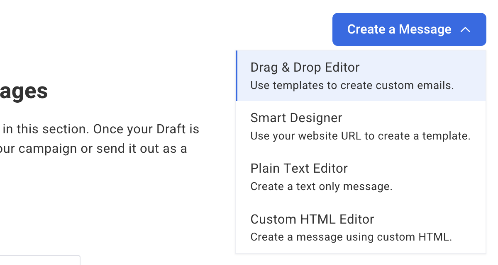Click the description text under Smart Designer
Image resolution: width=498 pixels, height=265 pixels.
(x=360, y=136)
